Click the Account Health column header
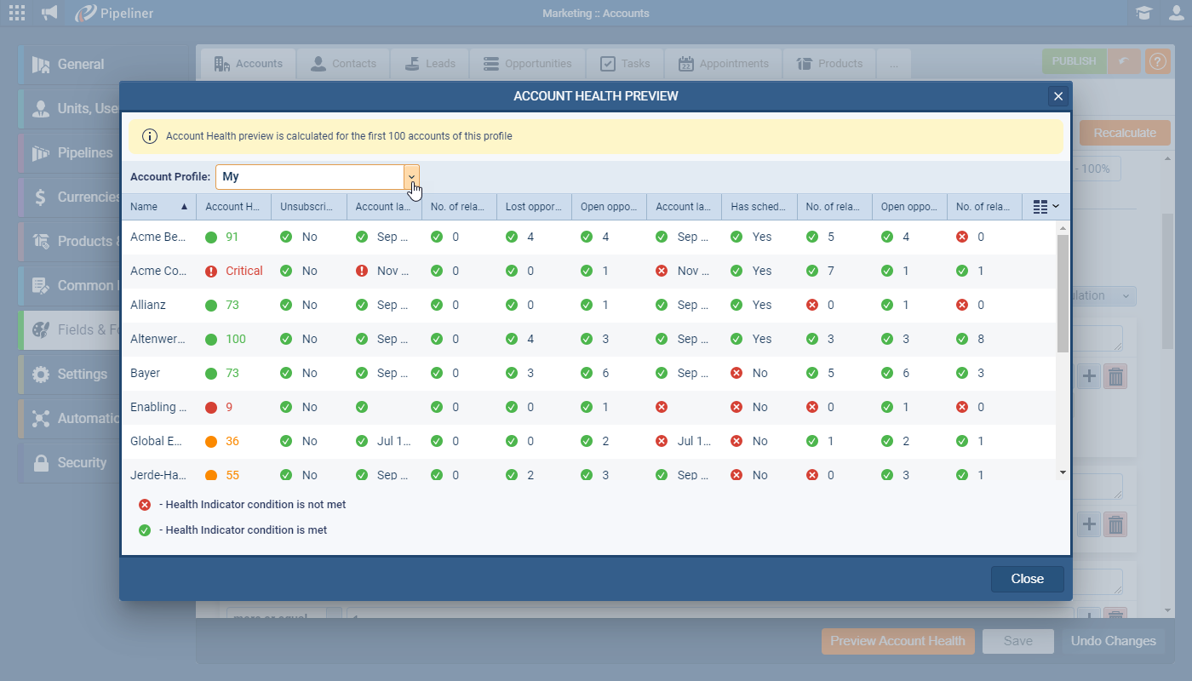 [x=232, y=207]
